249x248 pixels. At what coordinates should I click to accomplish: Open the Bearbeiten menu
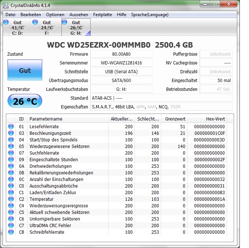coord(31,15)
